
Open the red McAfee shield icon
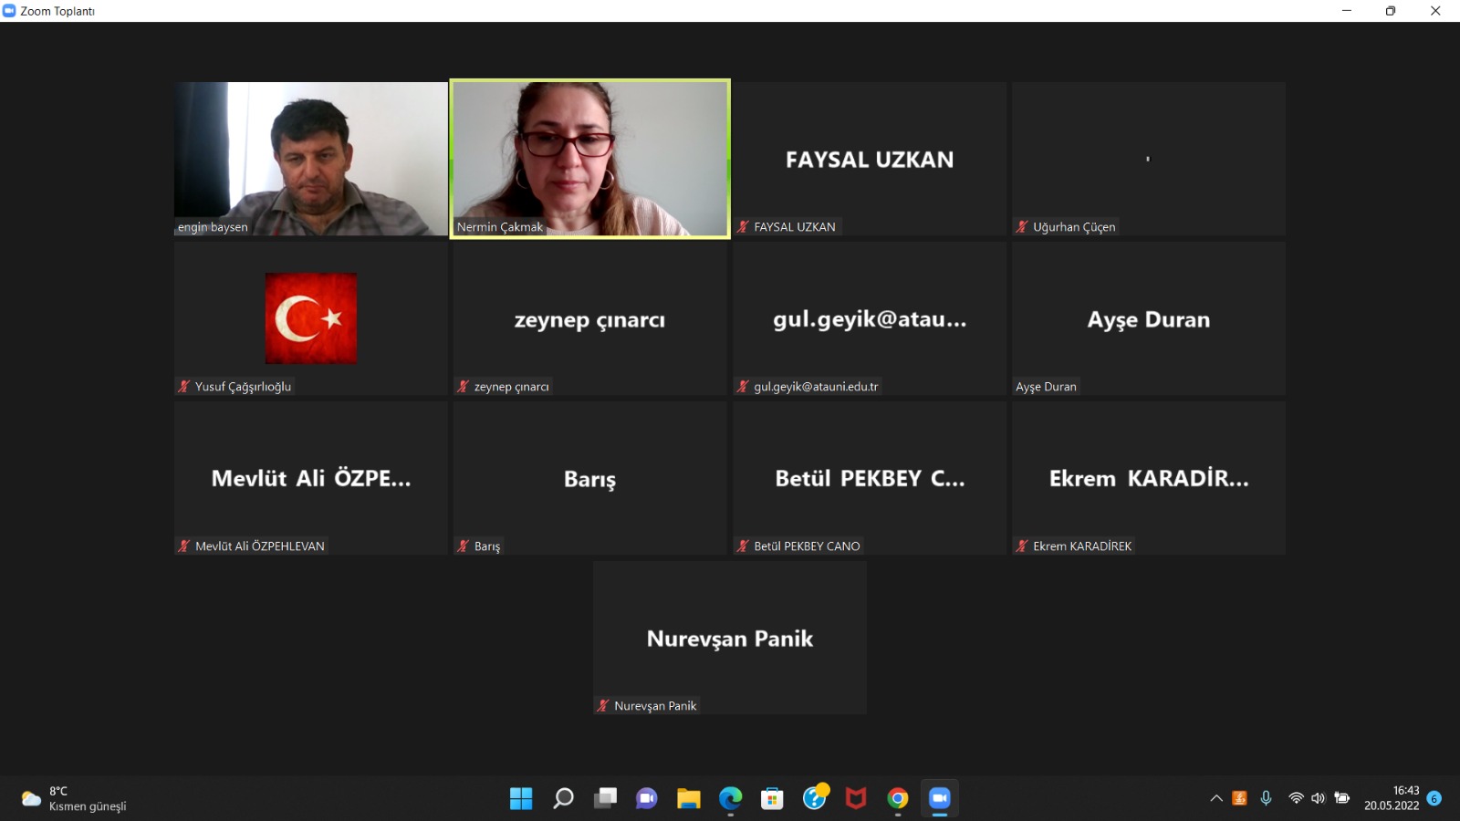[856, 799]
